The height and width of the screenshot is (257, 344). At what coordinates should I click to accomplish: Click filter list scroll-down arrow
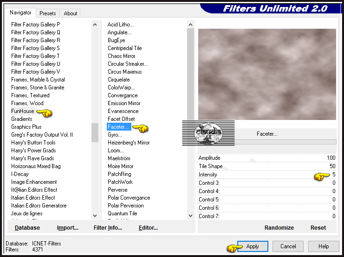(190, 216)
